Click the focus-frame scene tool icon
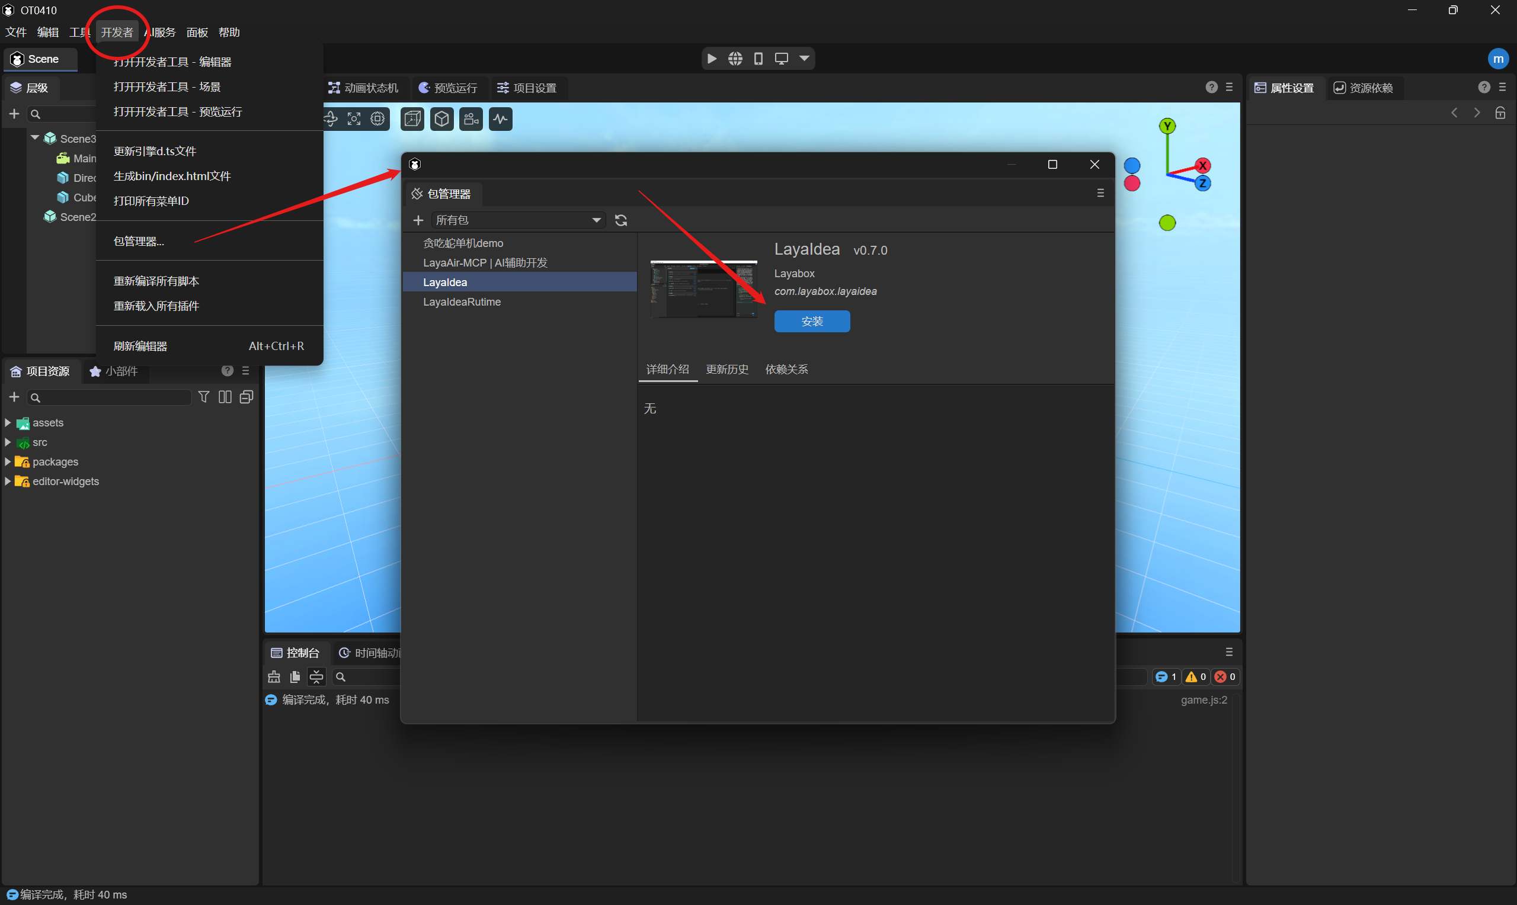 pyautogui.click(x=354, y=119)
